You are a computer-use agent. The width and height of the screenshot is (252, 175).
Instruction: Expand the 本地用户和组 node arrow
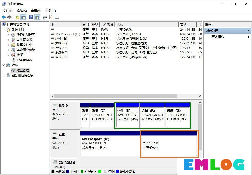tap(8, 50)
